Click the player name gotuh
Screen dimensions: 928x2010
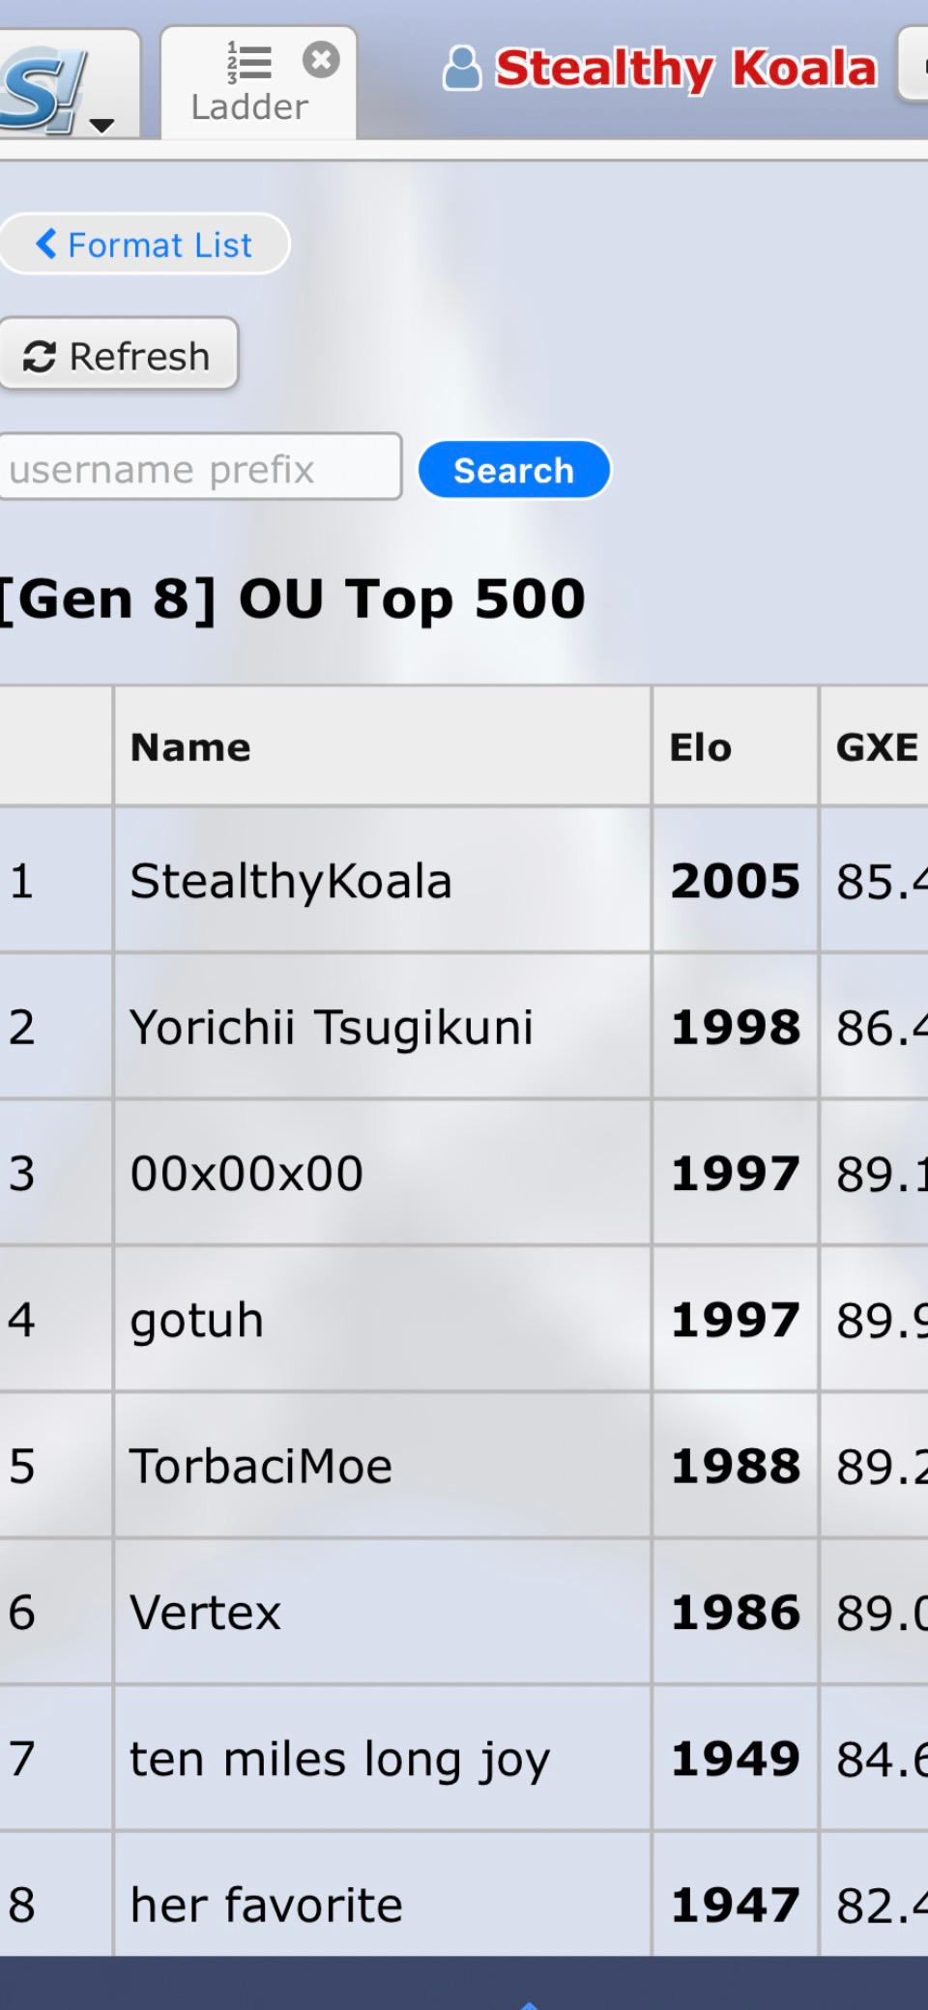[197, 1320]
